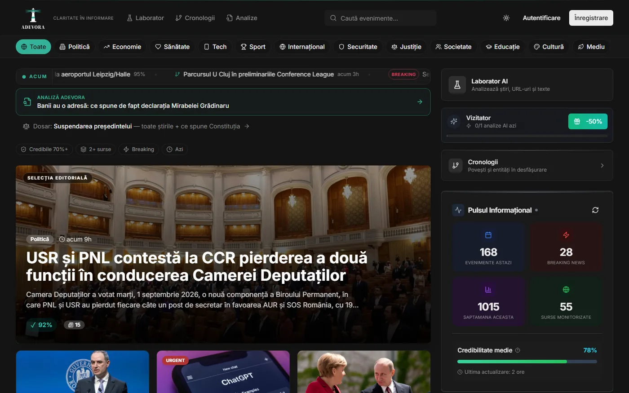The height and width of the screenshot is (393, 629).
Task: Click the document icon in Analiză Adevora banner
Action: 27,102
